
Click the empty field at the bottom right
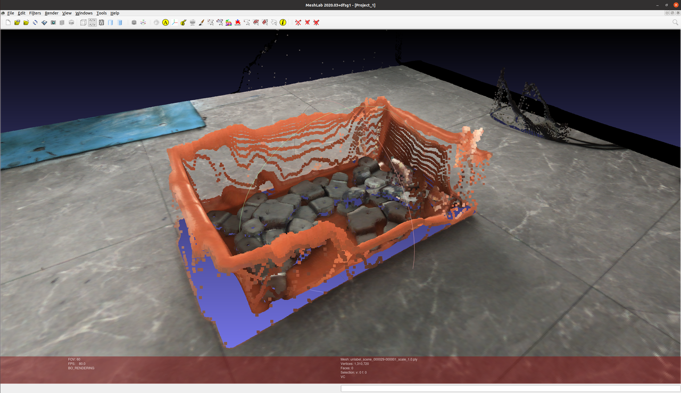point(510,388)
